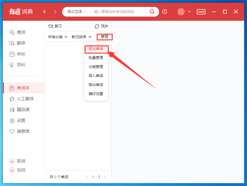
Task: Enable the 取词 word capture checkbox
Action: coord(12,161)
